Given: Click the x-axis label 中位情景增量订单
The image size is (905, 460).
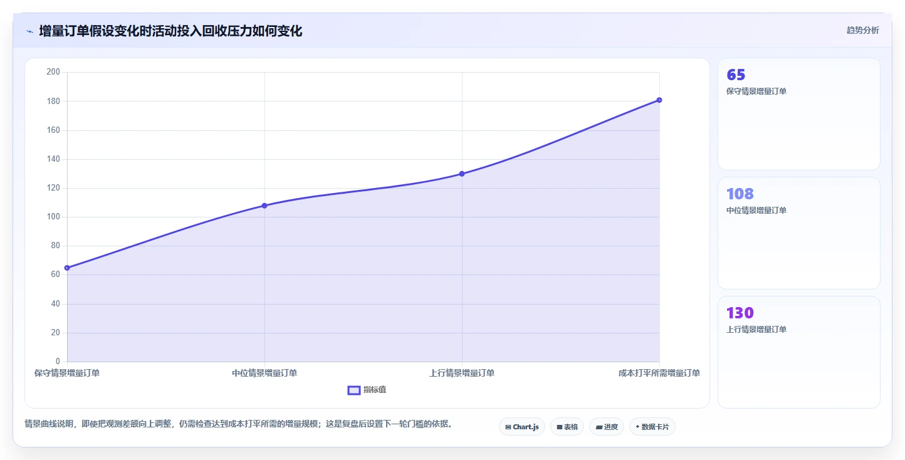Looking at the screenshot, I should click(264, 373).
